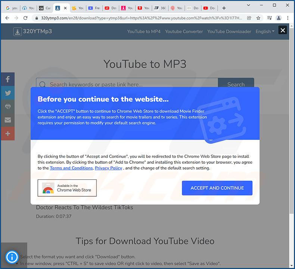Minimize the browser window

[x=261, y=5]
